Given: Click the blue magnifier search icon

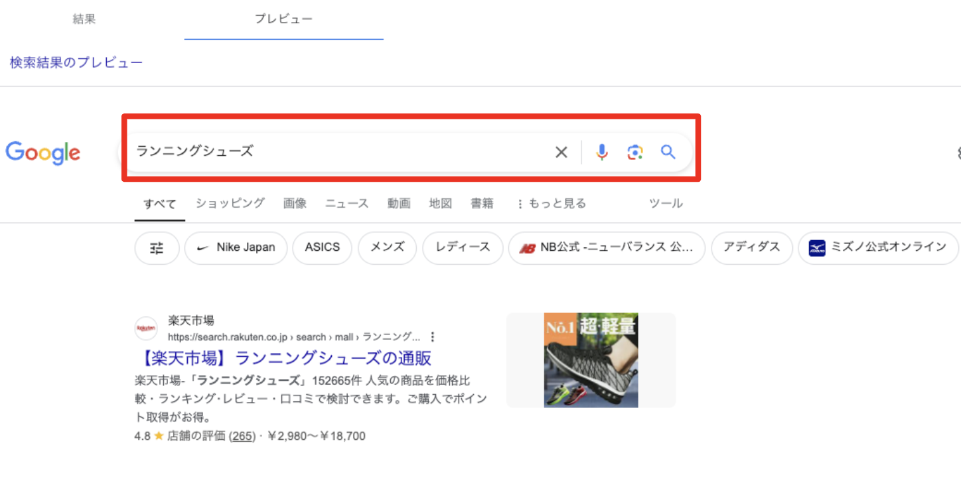Looking at the screenshot, I should coord(668,152).
